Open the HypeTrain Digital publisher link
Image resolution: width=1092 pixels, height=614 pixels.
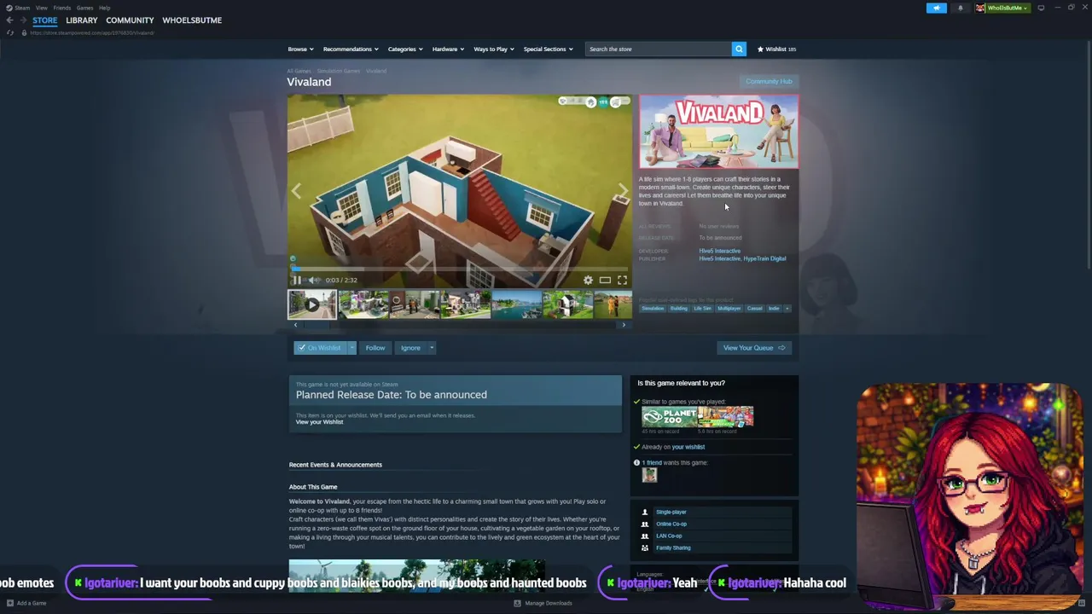click(x=765, y=258)
